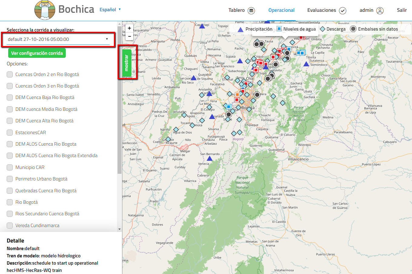This screenshot has height=274, width=412.
Task: Click Salir to log out
Action: click(402, 10)
